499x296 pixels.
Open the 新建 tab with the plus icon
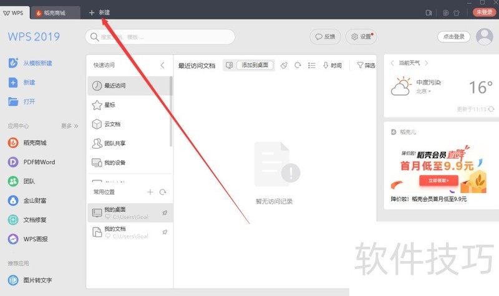click(x=99, y=12)
